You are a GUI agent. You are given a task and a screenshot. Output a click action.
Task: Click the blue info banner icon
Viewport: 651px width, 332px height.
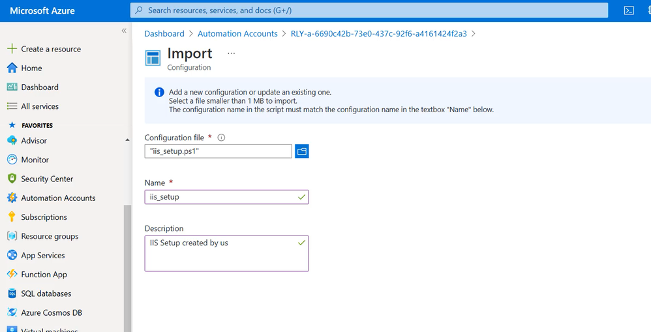pyautogui.click(x=159, y=92)
